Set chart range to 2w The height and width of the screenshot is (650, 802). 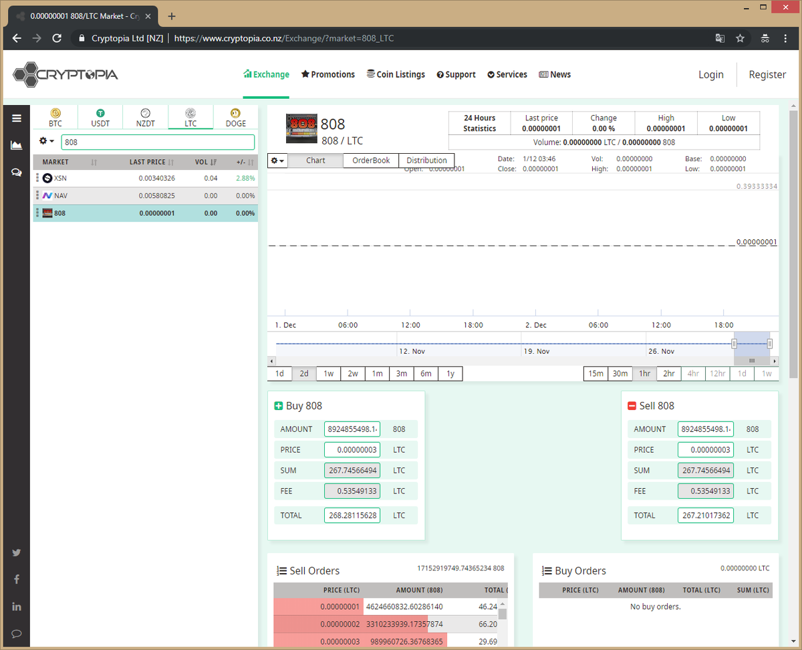click(353, 374)
